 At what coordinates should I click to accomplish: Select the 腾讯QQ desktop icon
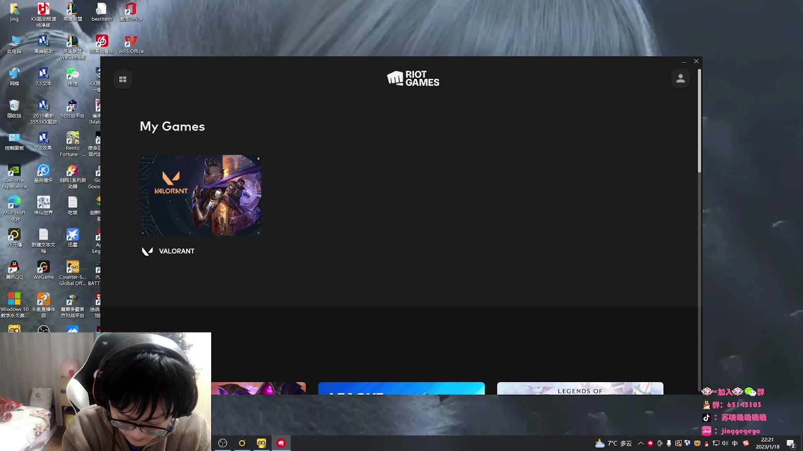pos(14,270)
